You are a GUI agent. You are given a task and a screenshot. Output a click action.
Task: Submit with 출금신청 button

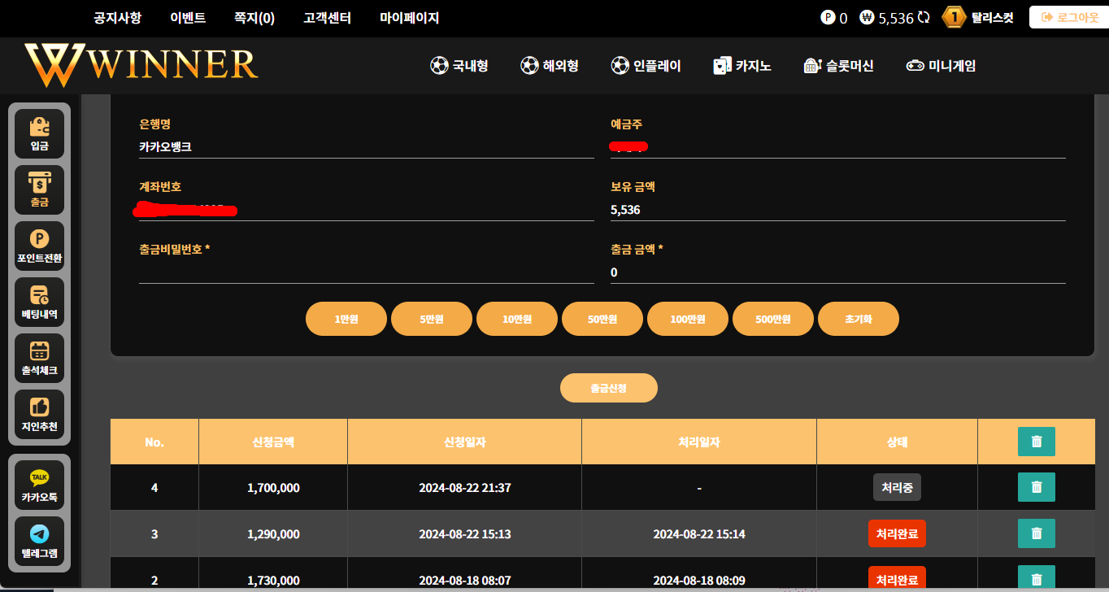click(609, 388)
